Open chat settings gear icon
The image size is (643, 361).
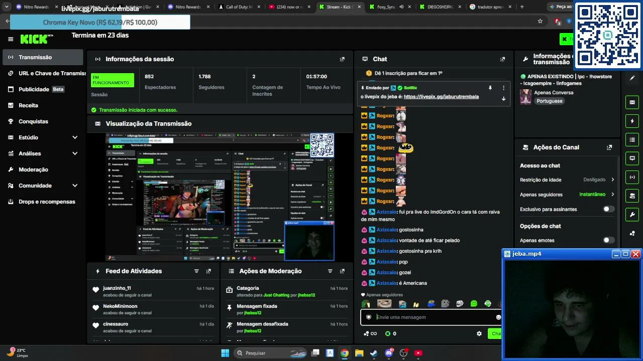tap(479, 333)
